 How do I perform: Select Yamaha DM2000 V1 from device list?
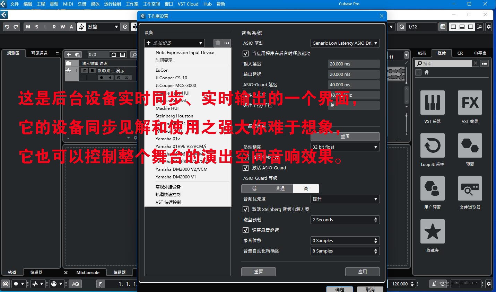click(x=176, y=177)
